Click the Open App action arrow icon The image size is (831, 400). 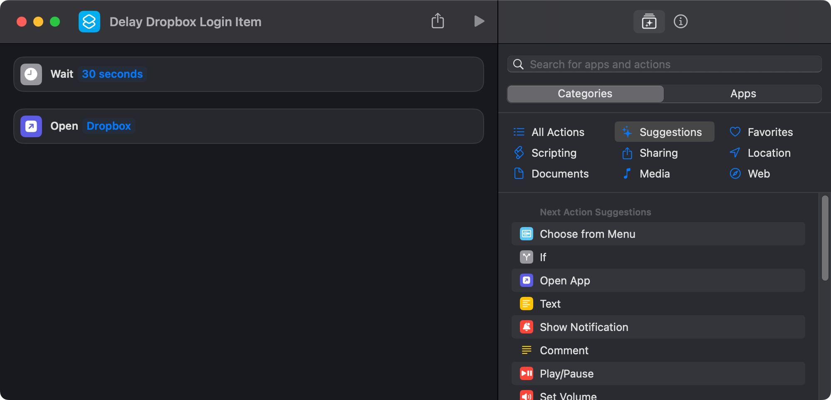(31, 126)
